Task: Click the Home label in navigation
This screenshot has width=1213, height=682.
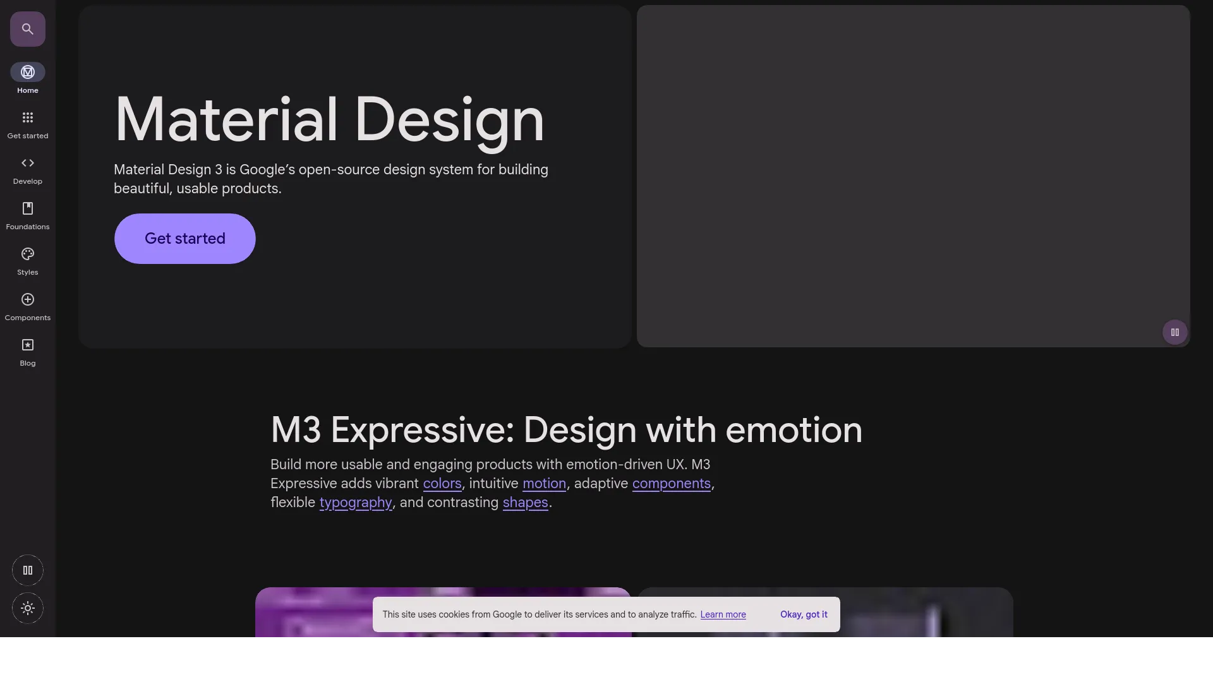Action: click(x=28, y=90)
